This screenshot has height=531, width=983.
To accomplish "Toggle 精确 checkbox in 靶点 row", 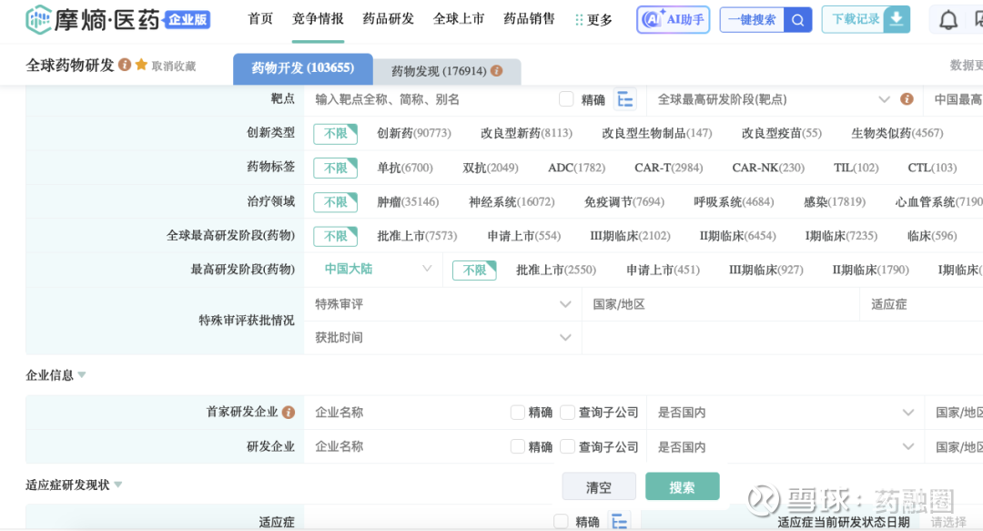I will tap(566, 99).
